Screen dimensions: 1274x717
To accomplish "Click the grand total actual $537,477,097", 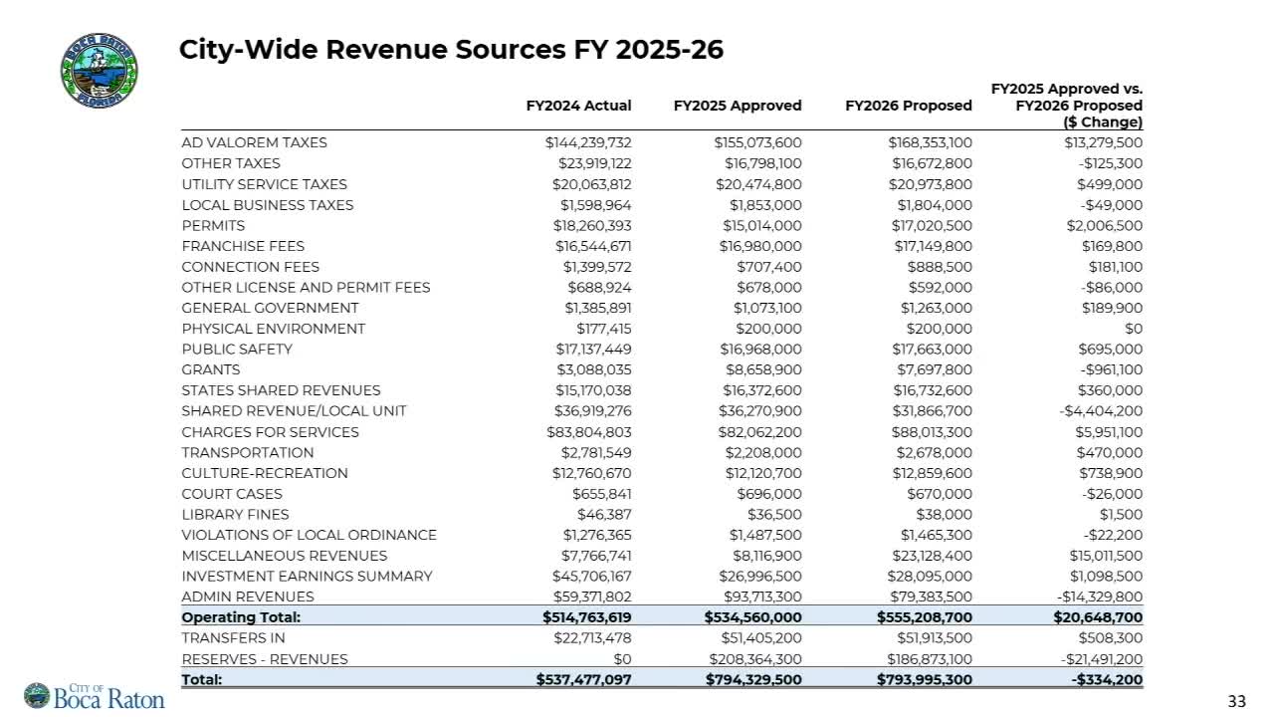I will click(584, 680).
